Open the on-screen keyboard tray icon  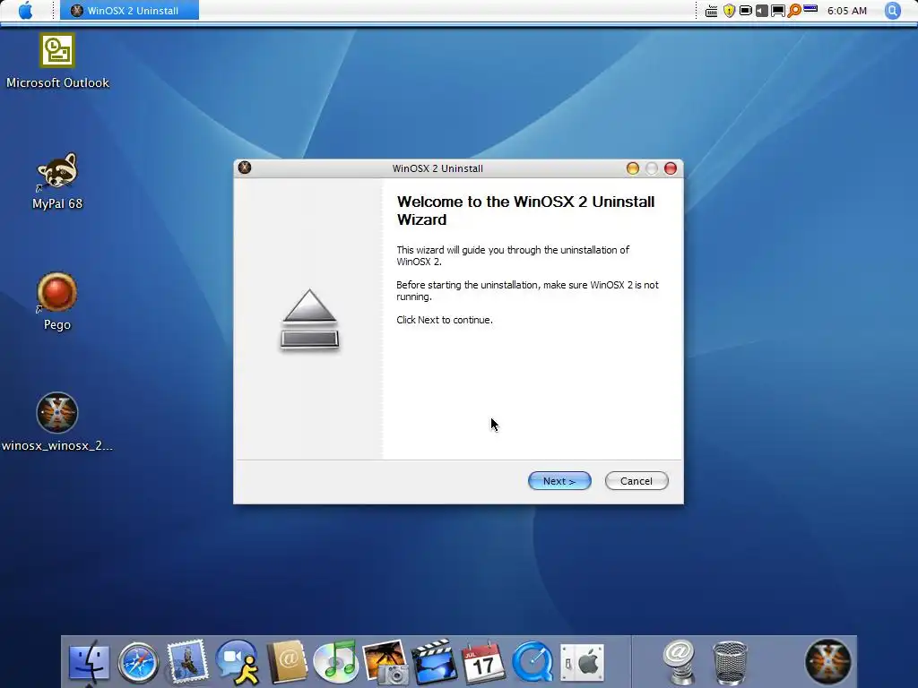711,11
